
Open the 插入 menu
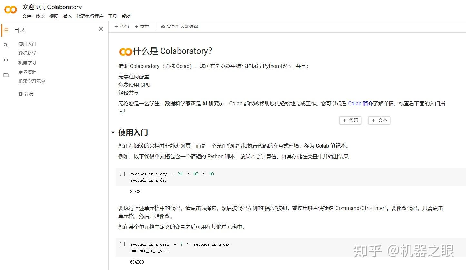[67, 16]
